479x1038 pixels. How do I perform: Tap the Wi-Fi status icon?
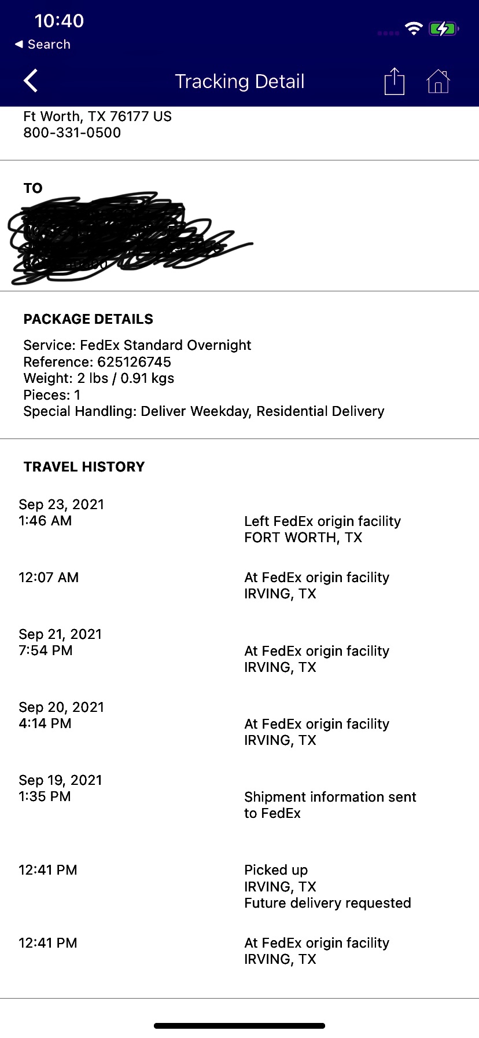[414, 28]
